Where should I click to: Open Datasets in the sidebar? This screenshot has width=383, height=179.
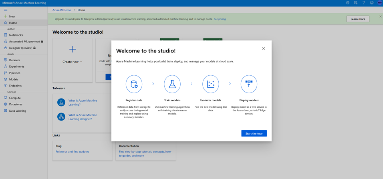[x=14, y=60]
